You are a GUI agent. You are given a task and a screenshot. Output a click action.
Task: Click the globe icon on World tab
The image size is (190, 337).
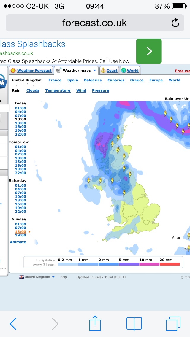click(123, 70)
